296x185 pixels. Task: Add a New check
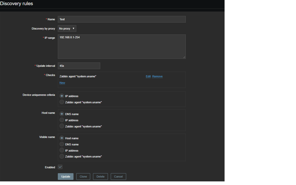click(x=62, y=83)
